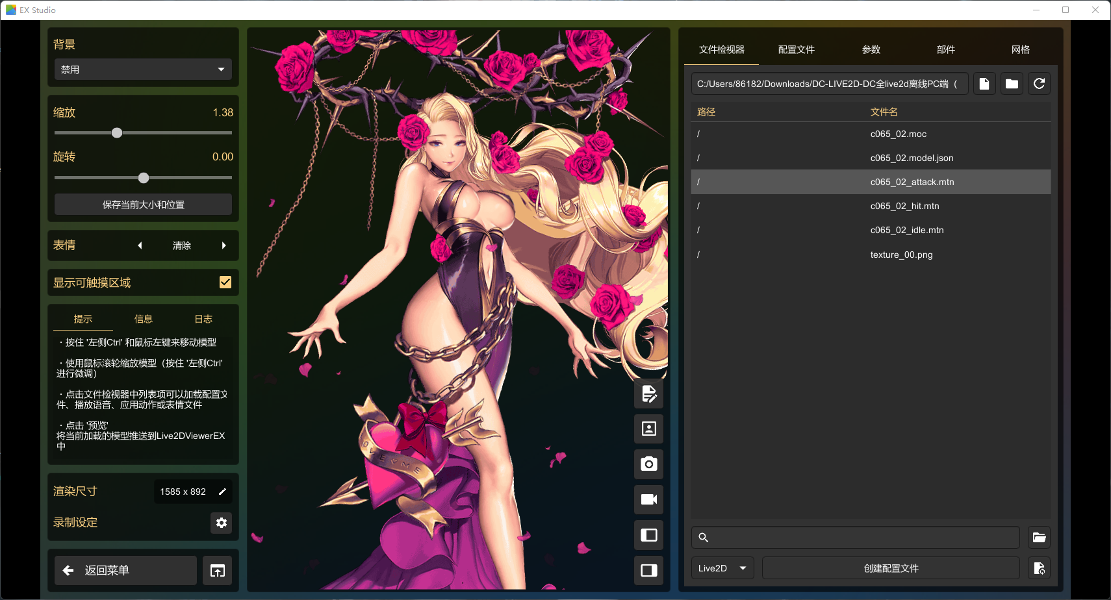Screen dimensions: 1111x600
Task: Select c065_02_idle.mtn in file list
Action: click(907, 230)
